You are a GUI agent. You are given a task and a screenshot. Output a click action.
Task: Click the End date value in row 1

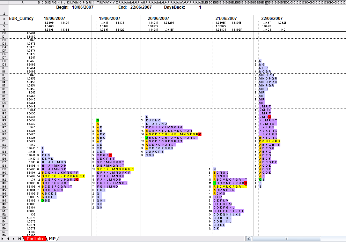pyautogui.click(x=141, y=7)
